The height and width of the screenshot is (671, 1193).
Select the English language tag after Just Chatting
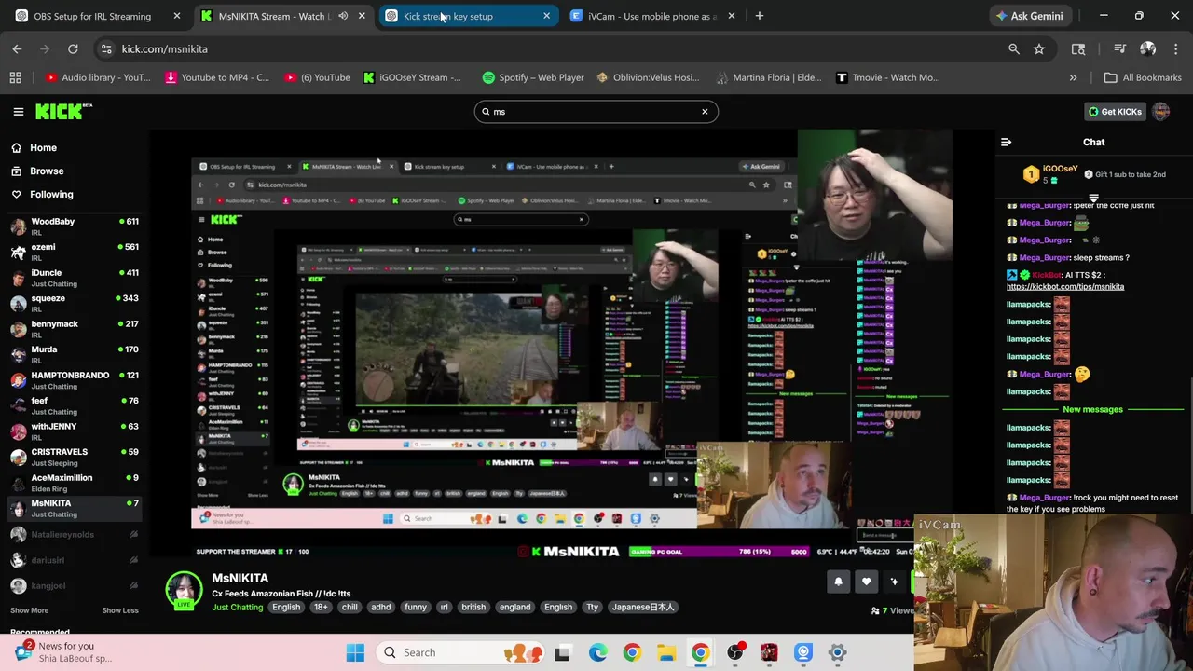pyautogui.click(x=286, y=608)
